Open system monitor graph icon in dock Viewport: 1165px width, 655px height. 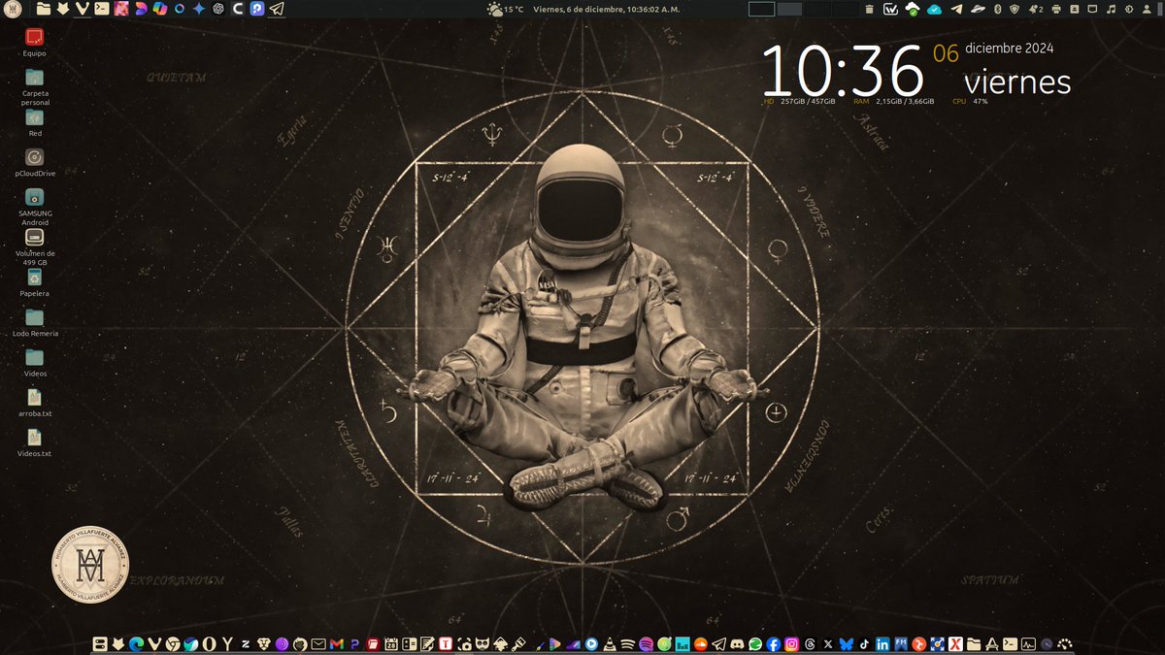pyautogui.click(x=1028, y=643)
